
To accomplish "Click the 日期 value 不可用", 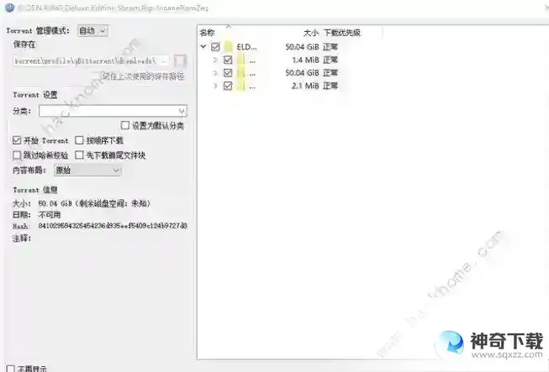I will tap(50, 214).
